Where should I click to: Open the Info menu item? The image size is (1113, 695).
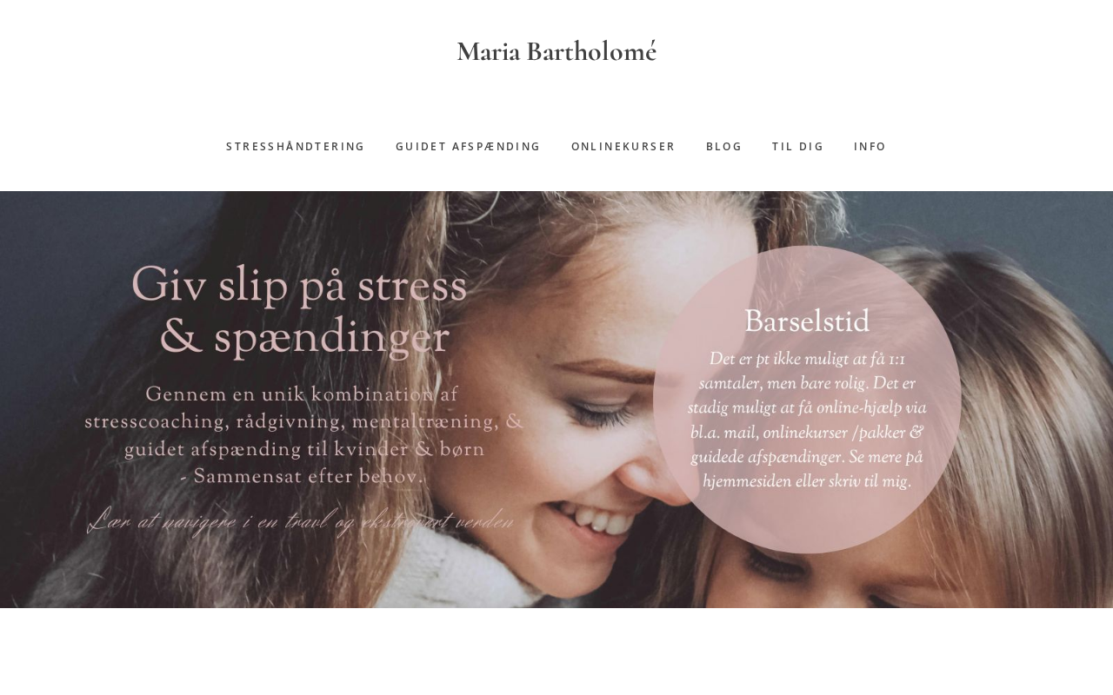(870, 146)
